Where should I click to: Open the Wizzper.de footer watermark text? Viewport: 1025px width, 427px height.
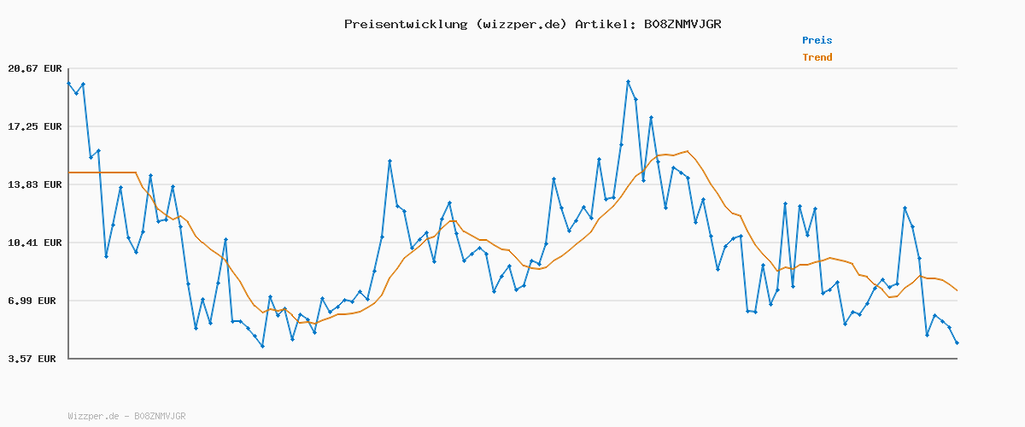pos(126,416)
